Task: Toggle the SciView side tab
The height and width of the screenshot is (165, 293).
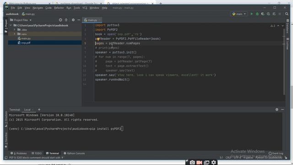Action: [x=288, y=44]
